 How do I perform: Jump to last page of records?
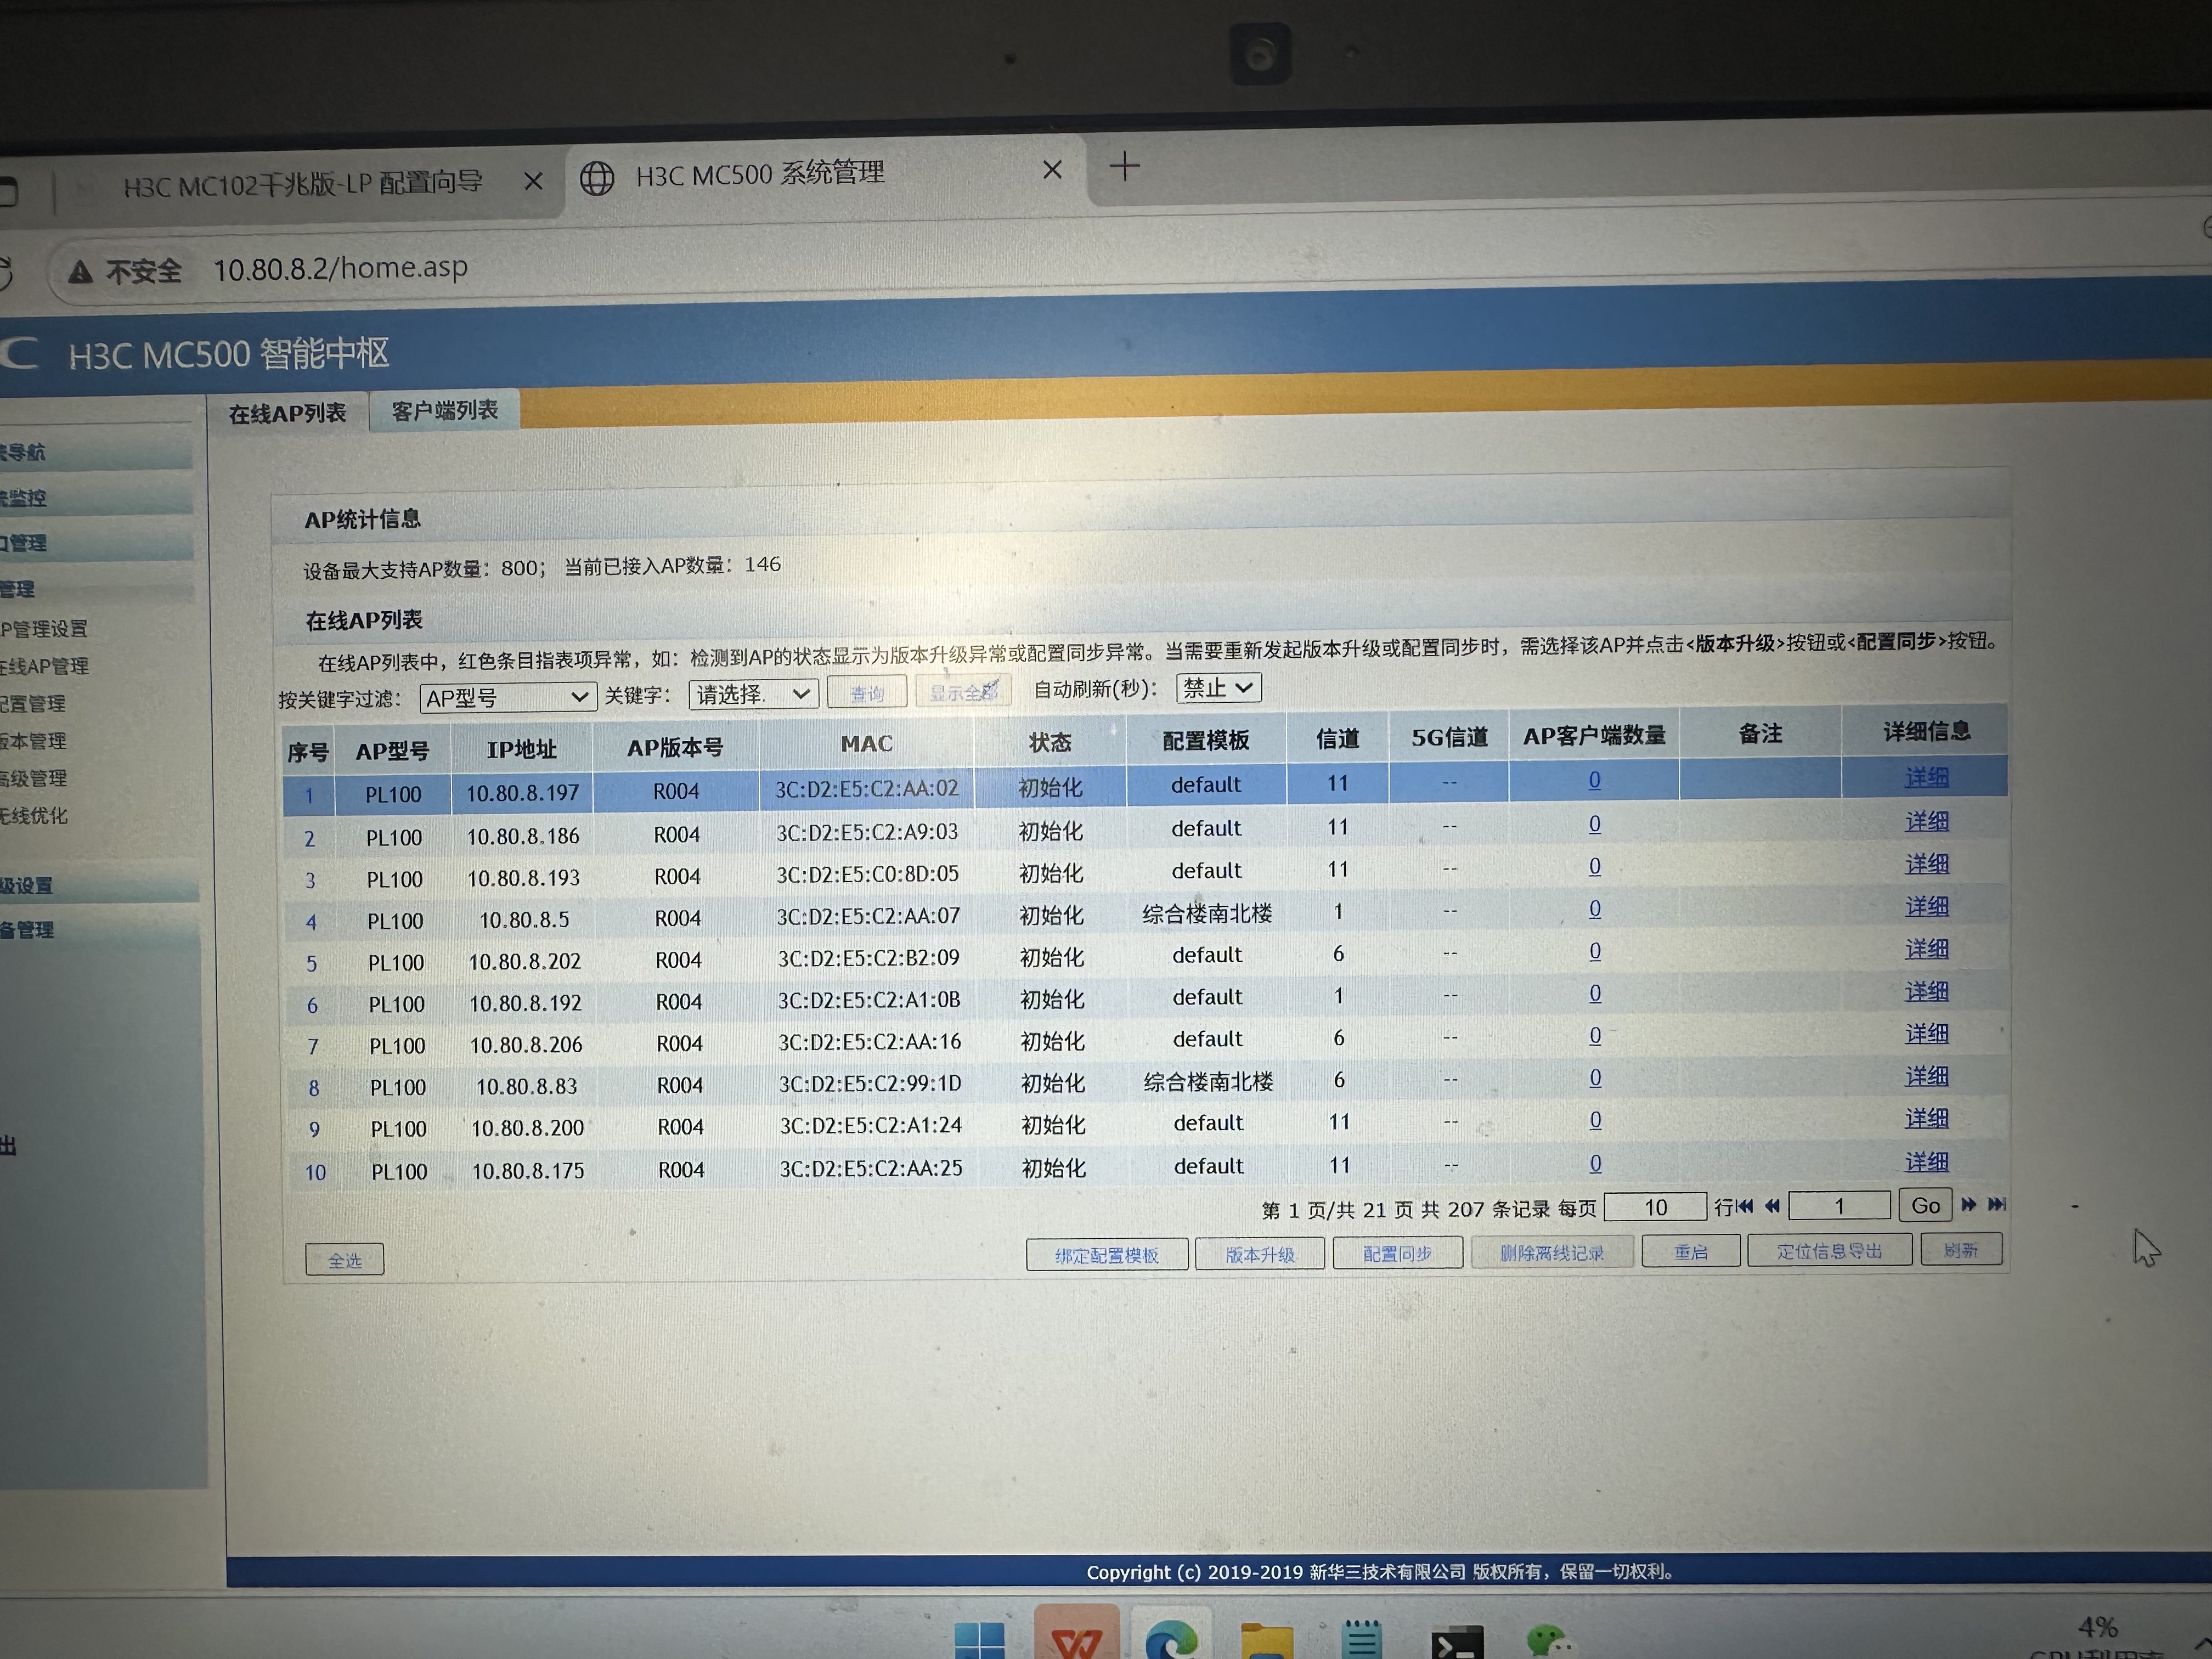point(1996,1204)
